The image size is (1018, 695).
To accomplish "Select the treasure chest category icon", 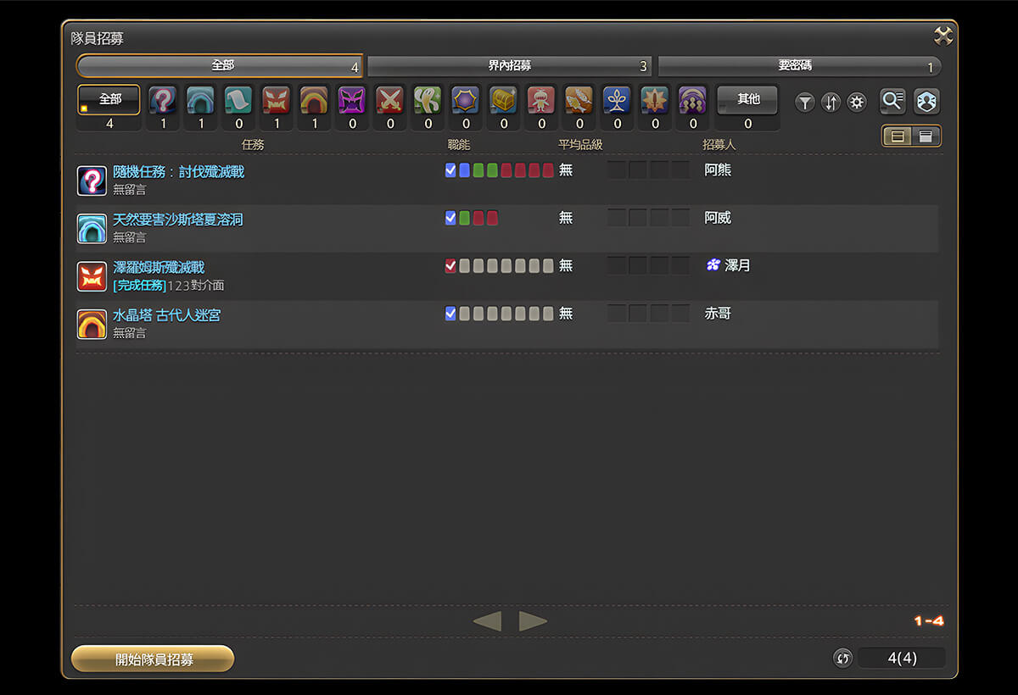I will coord(503,101).
